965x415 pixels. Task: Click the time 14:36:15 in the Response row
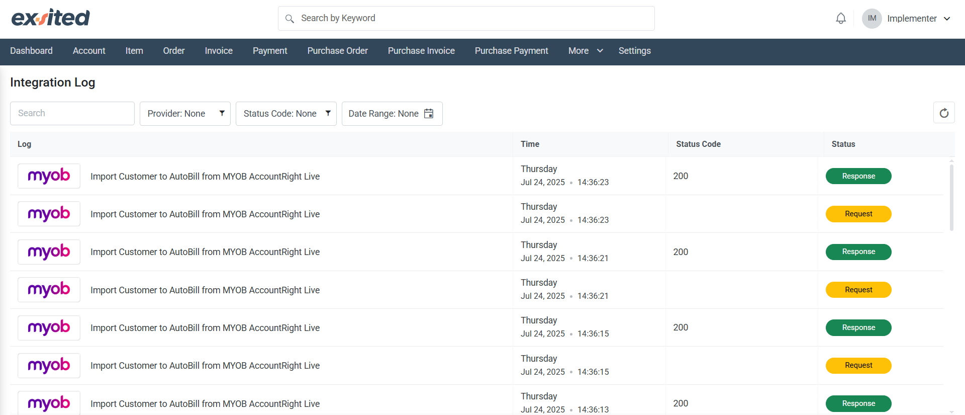point(593,334)
